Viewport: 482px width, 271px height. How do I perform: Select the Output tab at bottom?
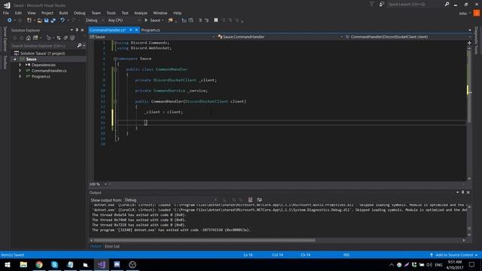96,246
